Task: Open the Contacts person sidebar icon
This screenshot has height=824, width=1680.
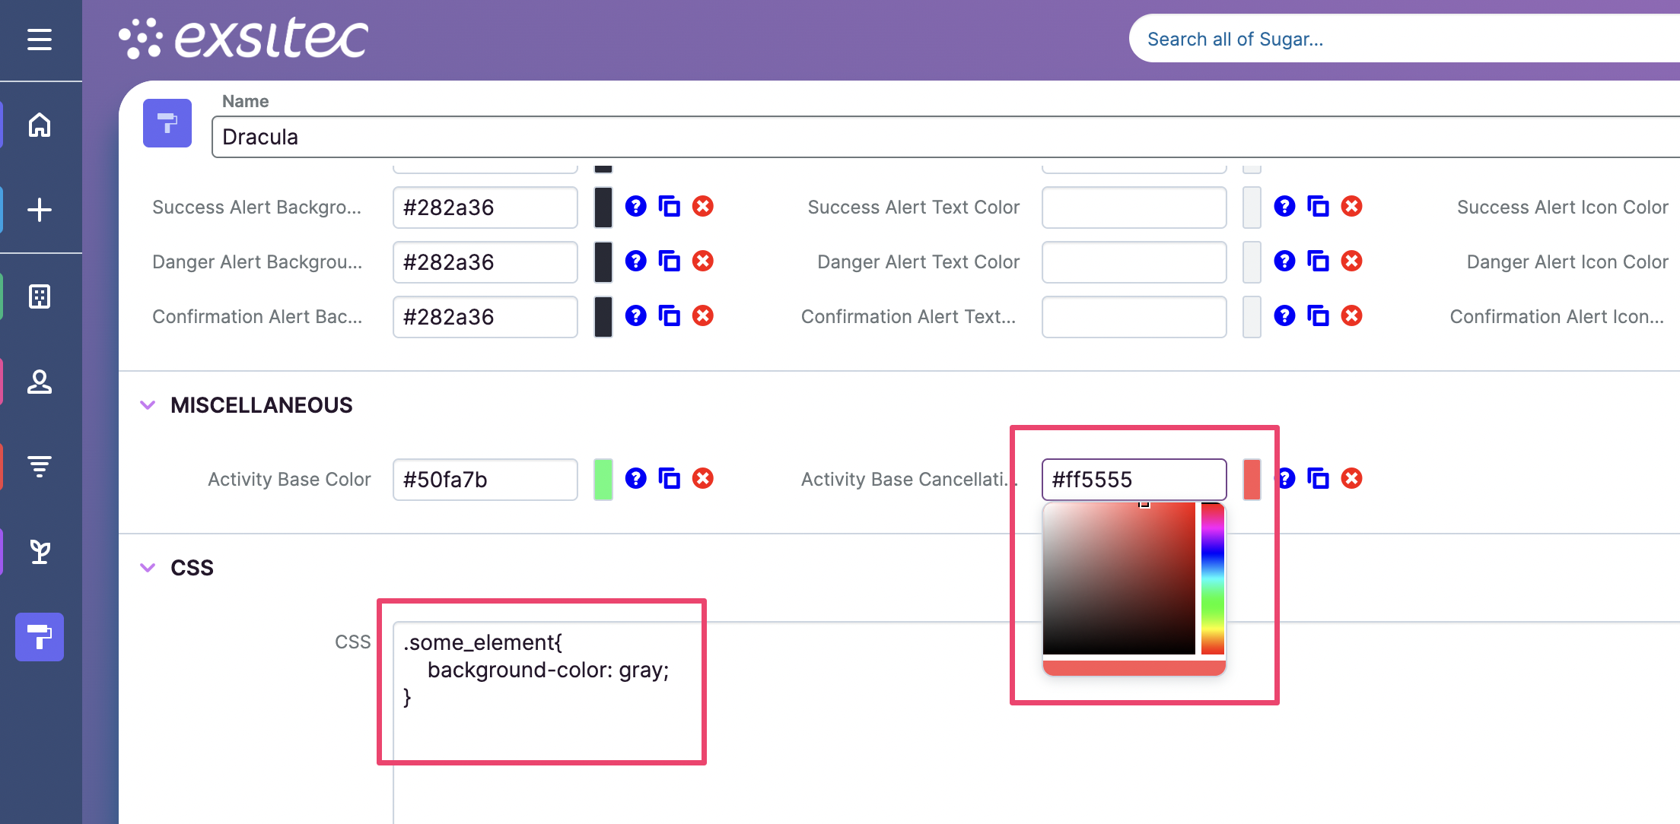Action: 40,382
